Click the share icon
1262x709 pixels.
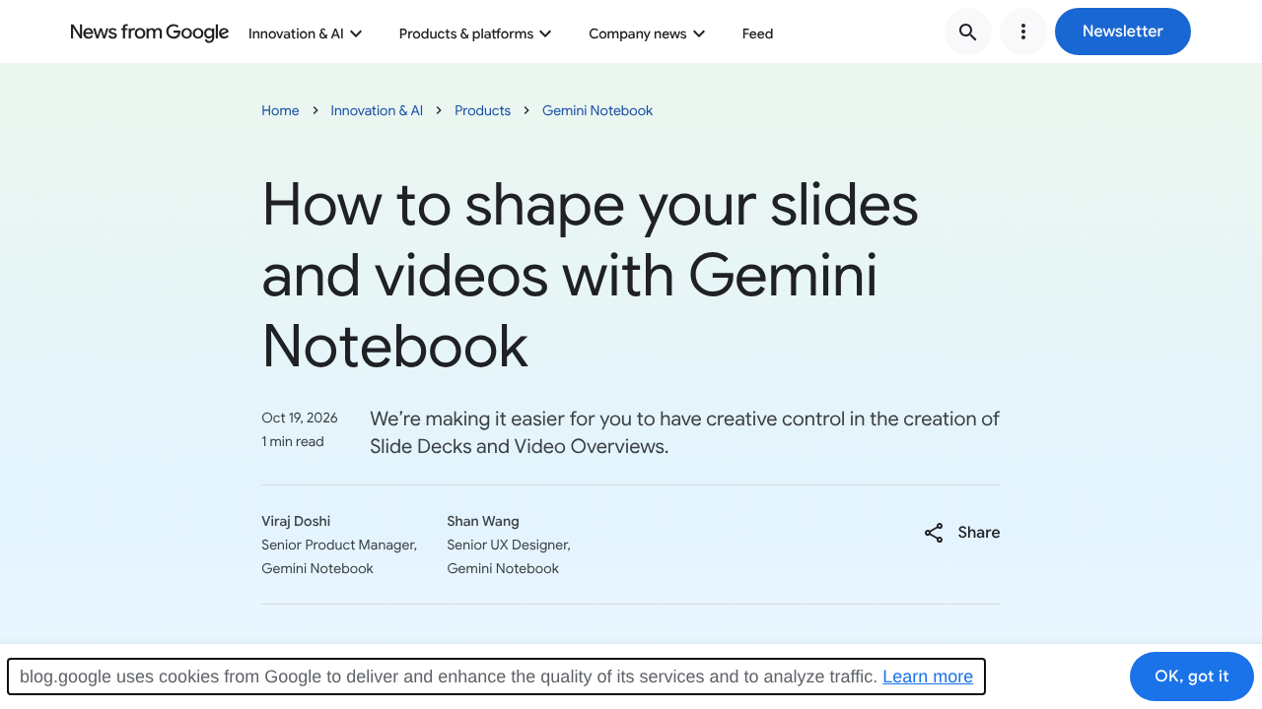[934, 533]
